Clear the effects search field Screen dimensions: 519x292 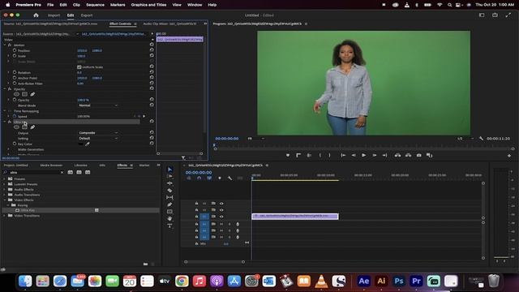[62, 173]
